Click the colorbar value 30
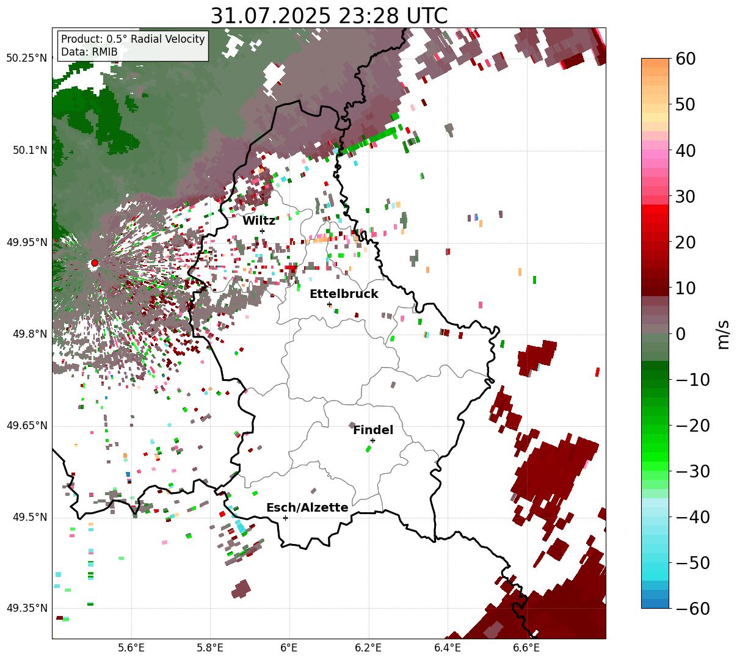The image size is (737, 660). coord(684,197)
